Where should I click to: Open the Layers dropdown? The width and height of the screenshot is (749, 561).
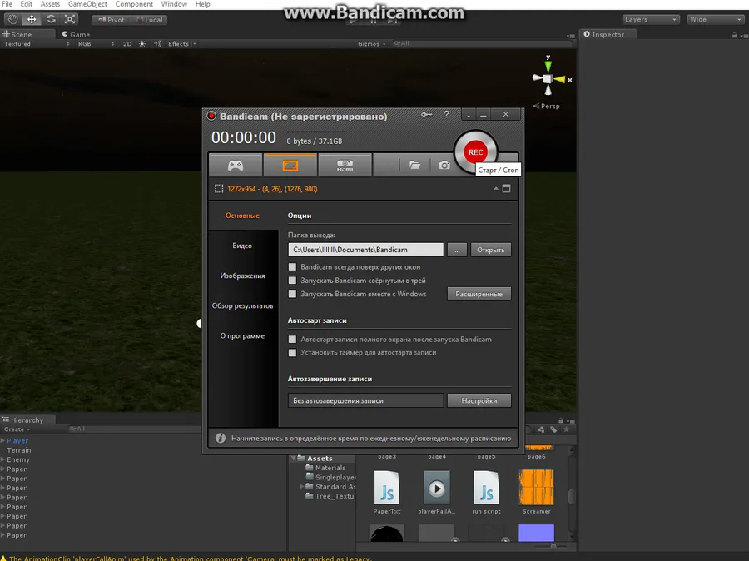coord(650,20)
